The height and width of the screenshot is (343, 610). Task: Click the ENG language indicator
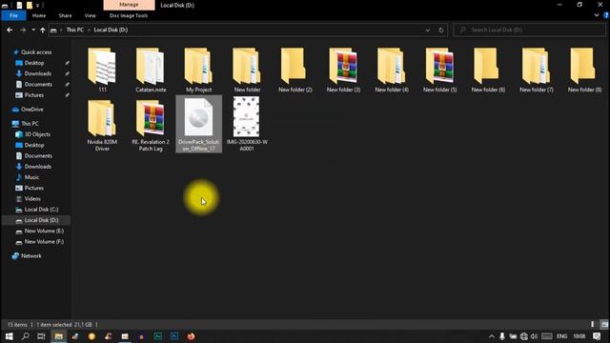pos(561,336)
